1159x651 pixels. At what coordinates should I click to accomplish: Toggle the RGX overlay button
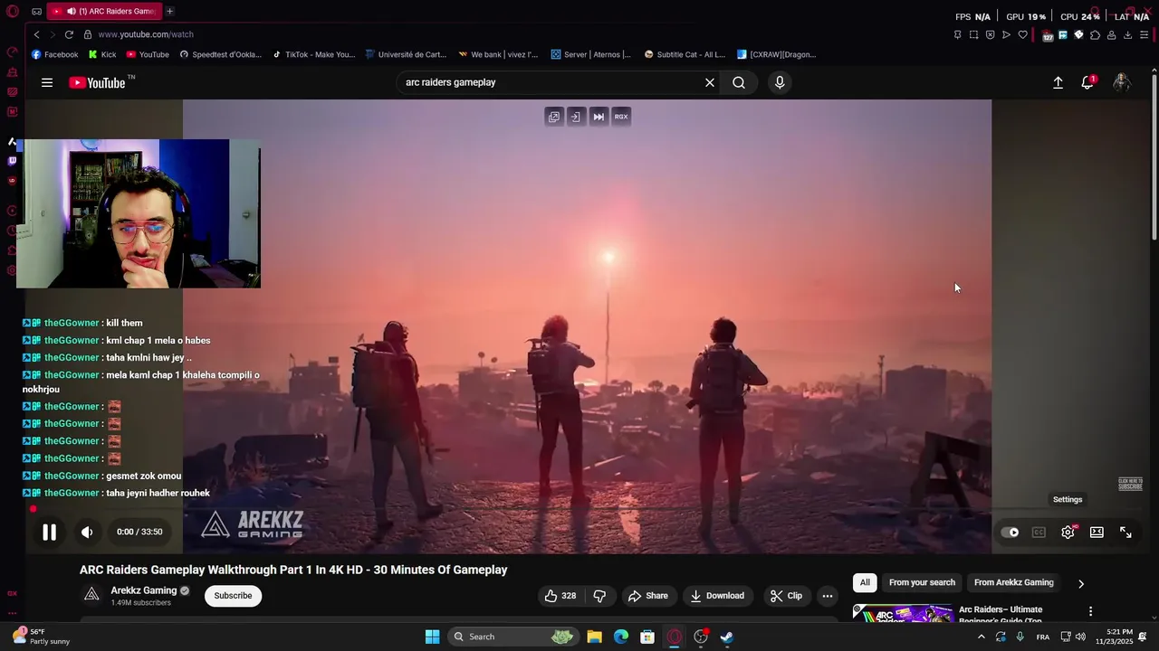pyautogui.click(x=621, y=117)
